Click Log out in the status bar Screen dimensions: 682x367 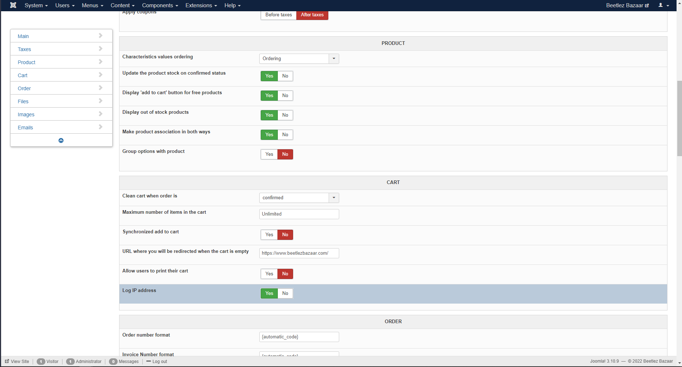click(x=157, y=362)
